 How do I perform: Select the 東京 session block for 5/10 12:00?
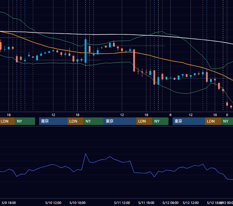(53, 121)
